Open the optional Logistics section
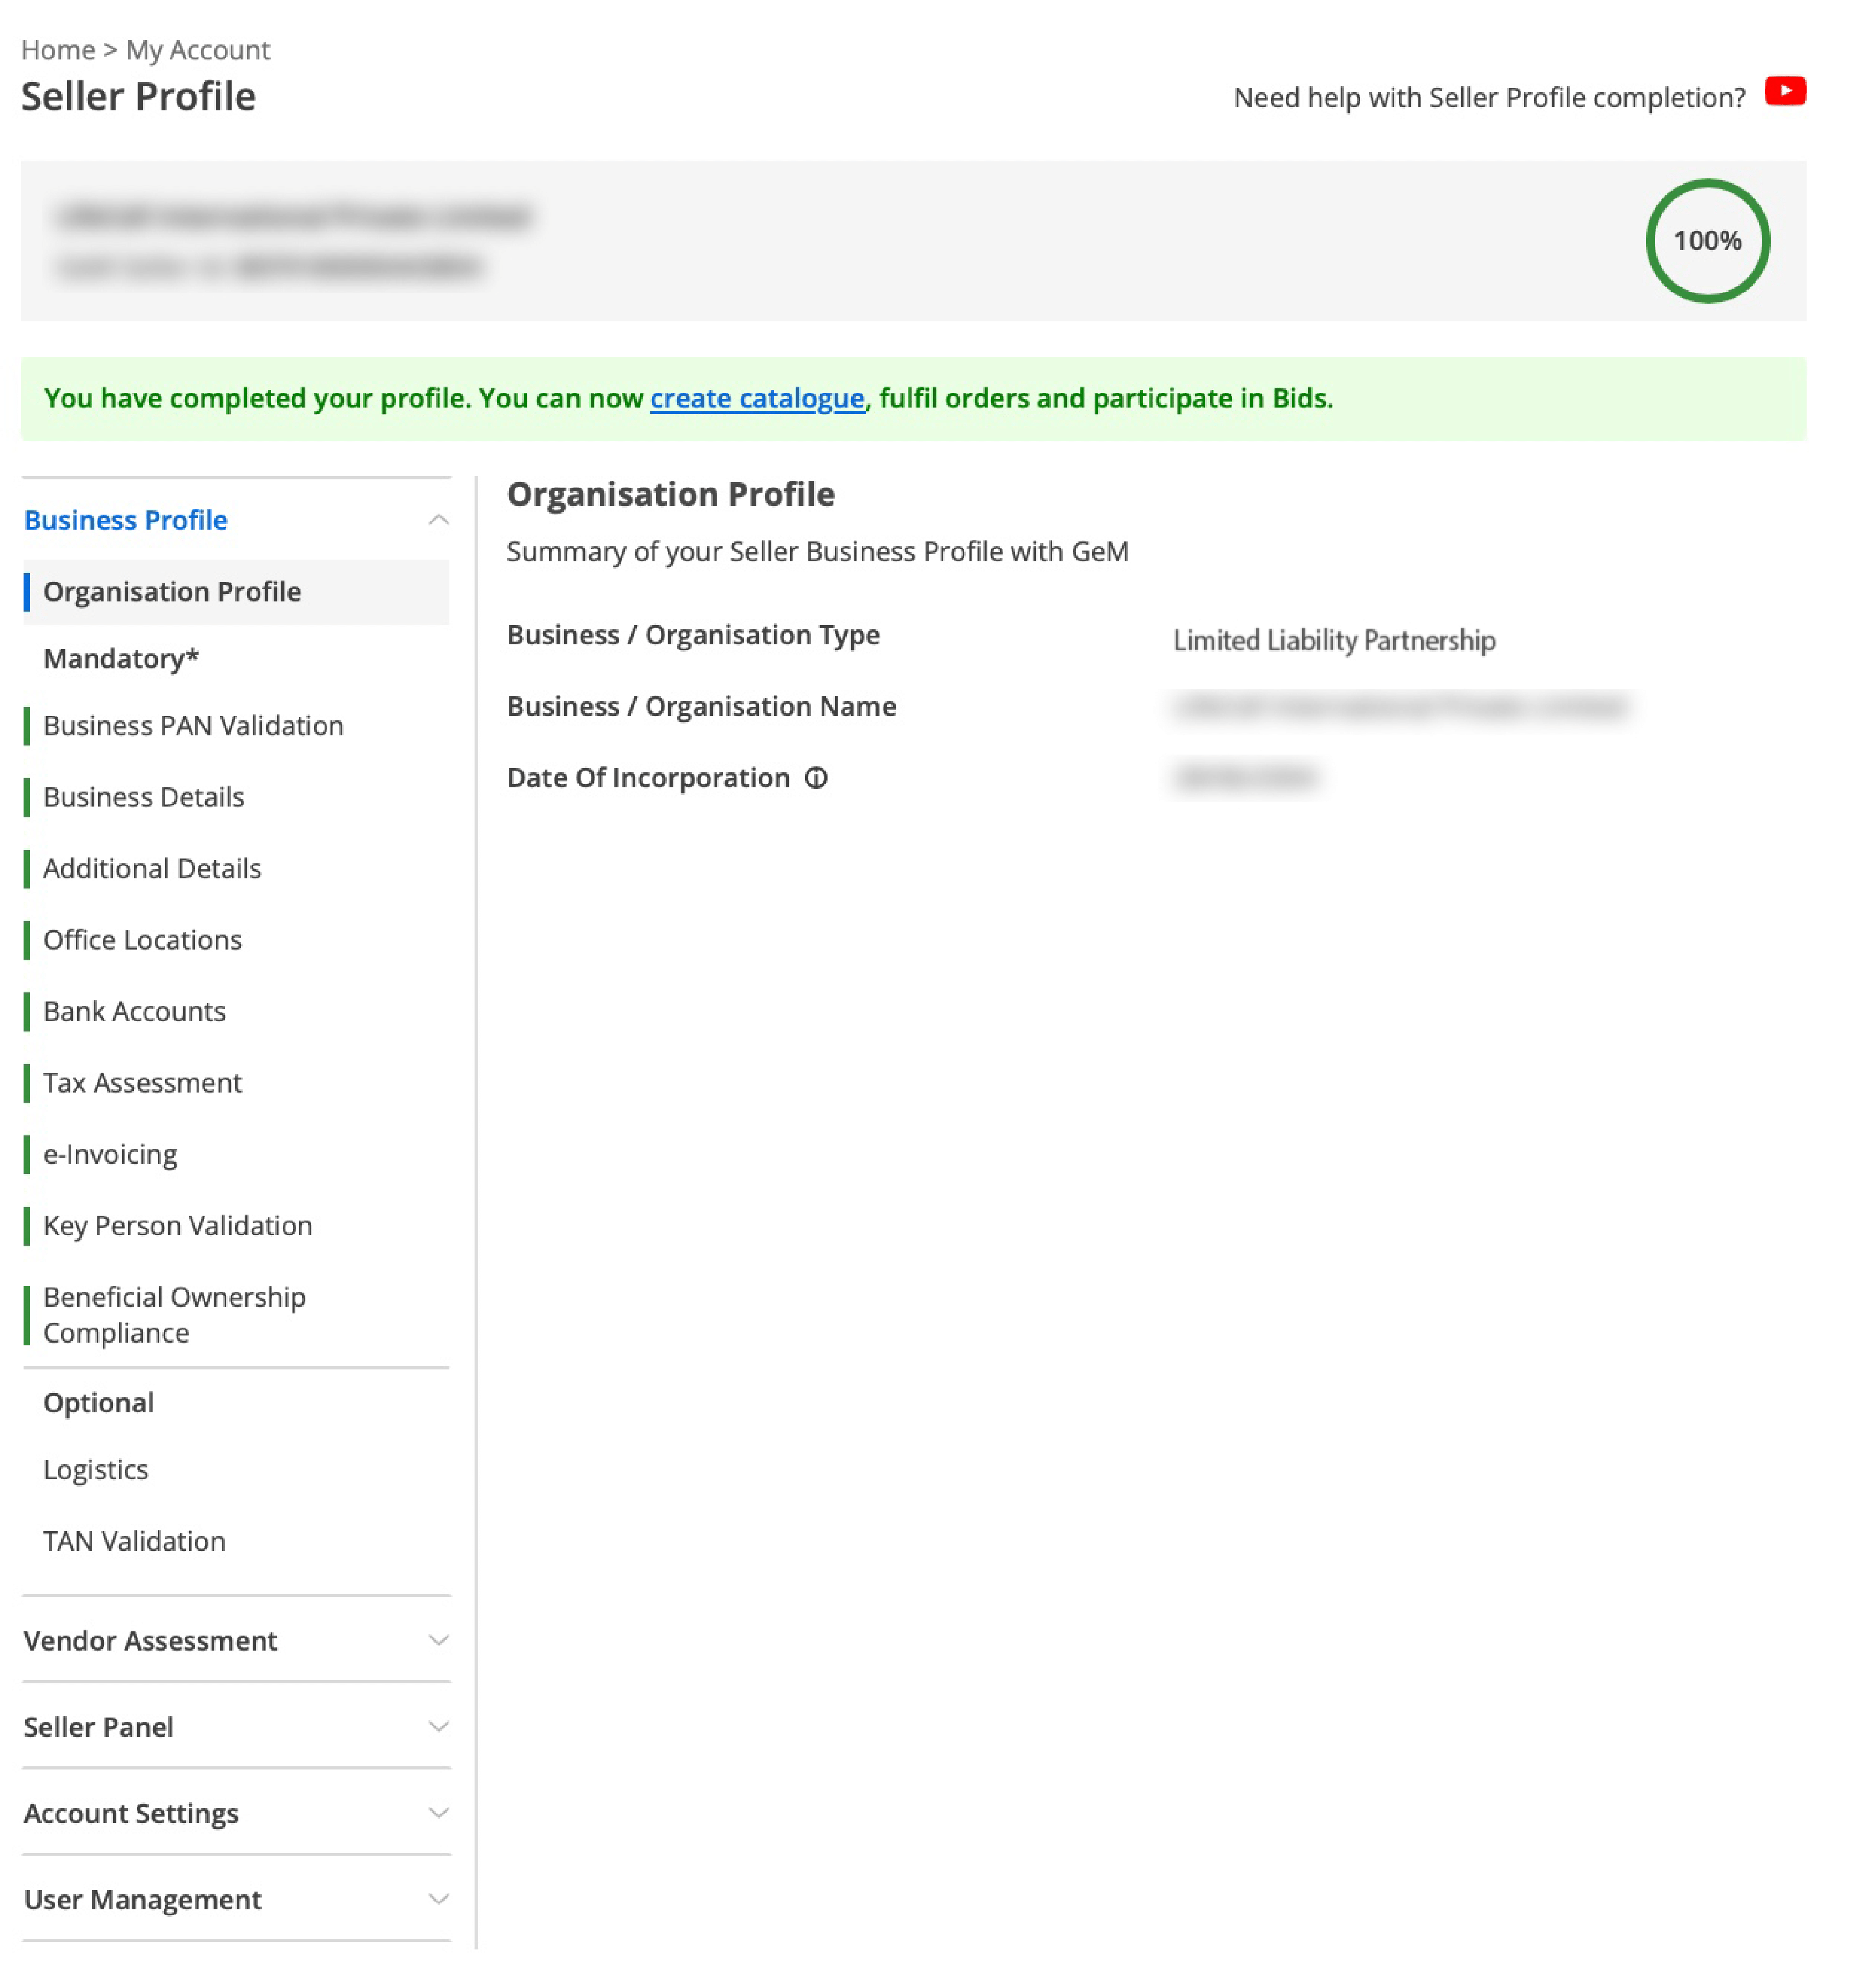1857x1988 pixels. point(96,1470)
